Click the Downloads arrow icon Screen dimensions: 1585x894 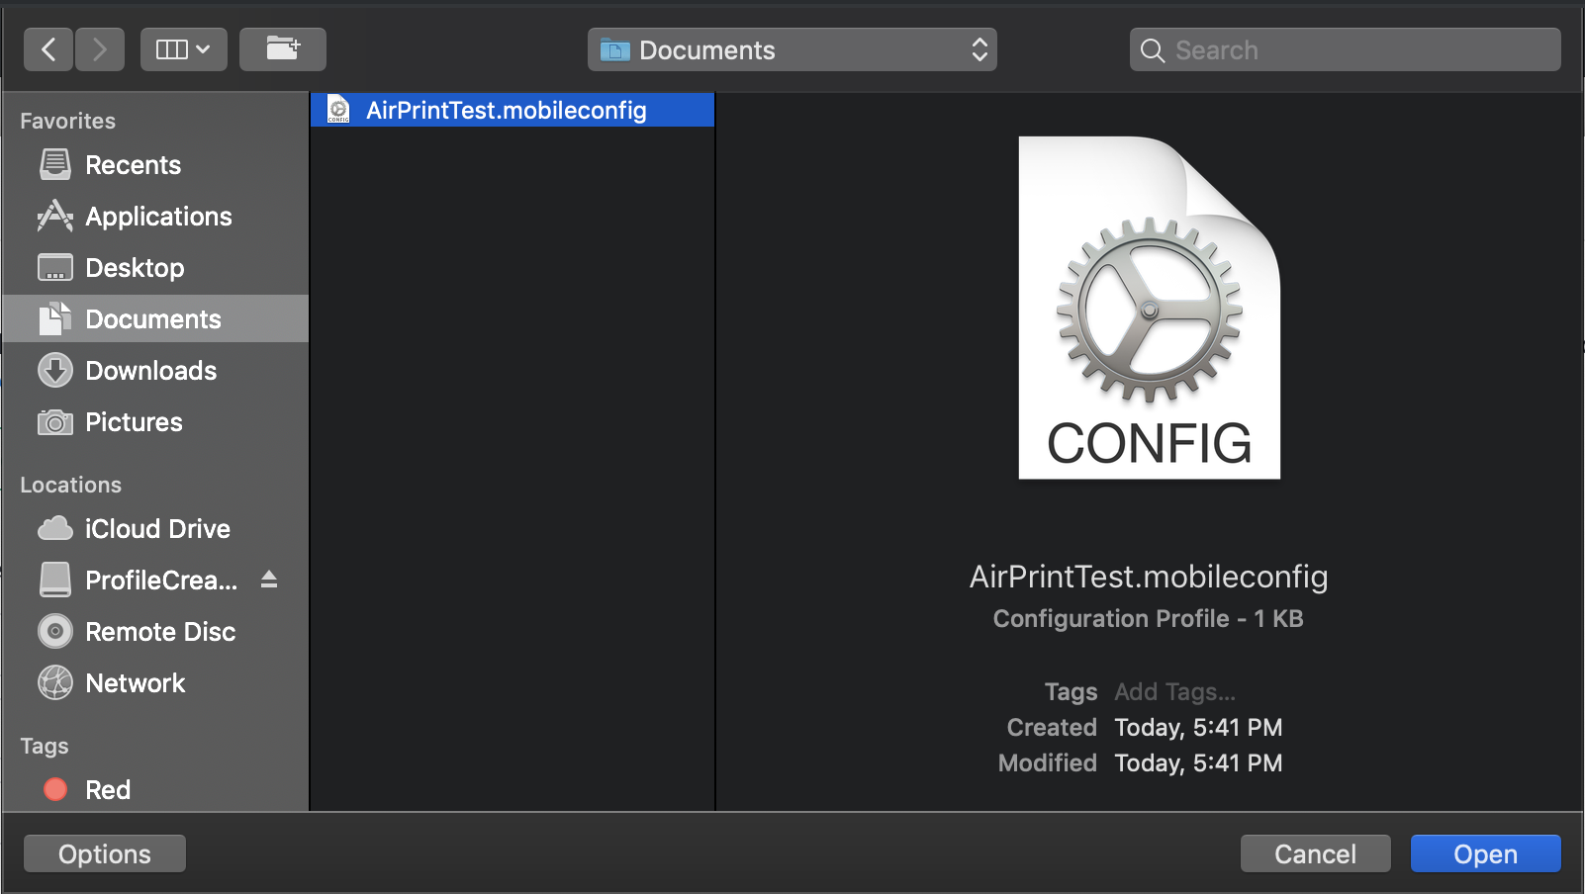[55, 370]
